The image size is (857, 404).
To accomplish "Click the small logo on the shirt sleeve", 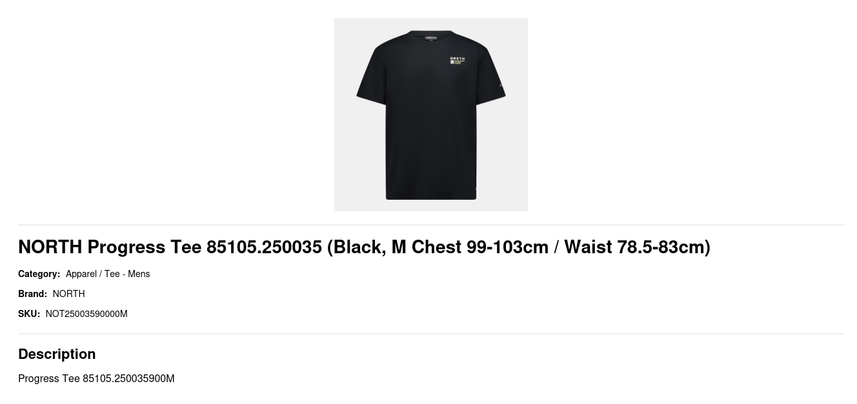I will [500, 86].
